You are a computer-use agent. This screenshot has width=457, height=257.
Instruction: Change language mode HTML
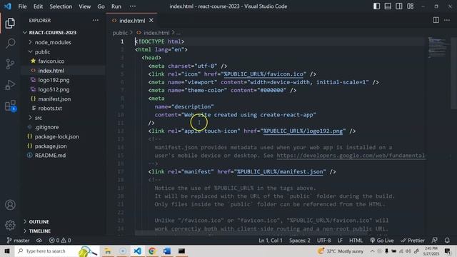pos(356,241)
